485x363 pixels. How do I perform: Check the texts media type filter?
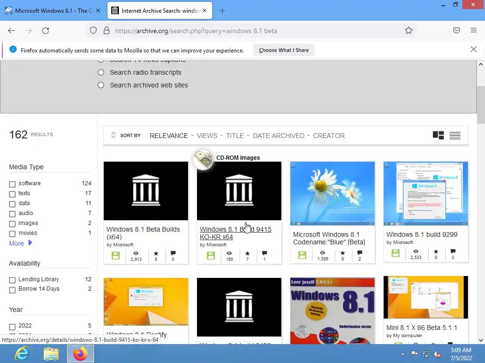pyautogui.click(x=12, y=194)
